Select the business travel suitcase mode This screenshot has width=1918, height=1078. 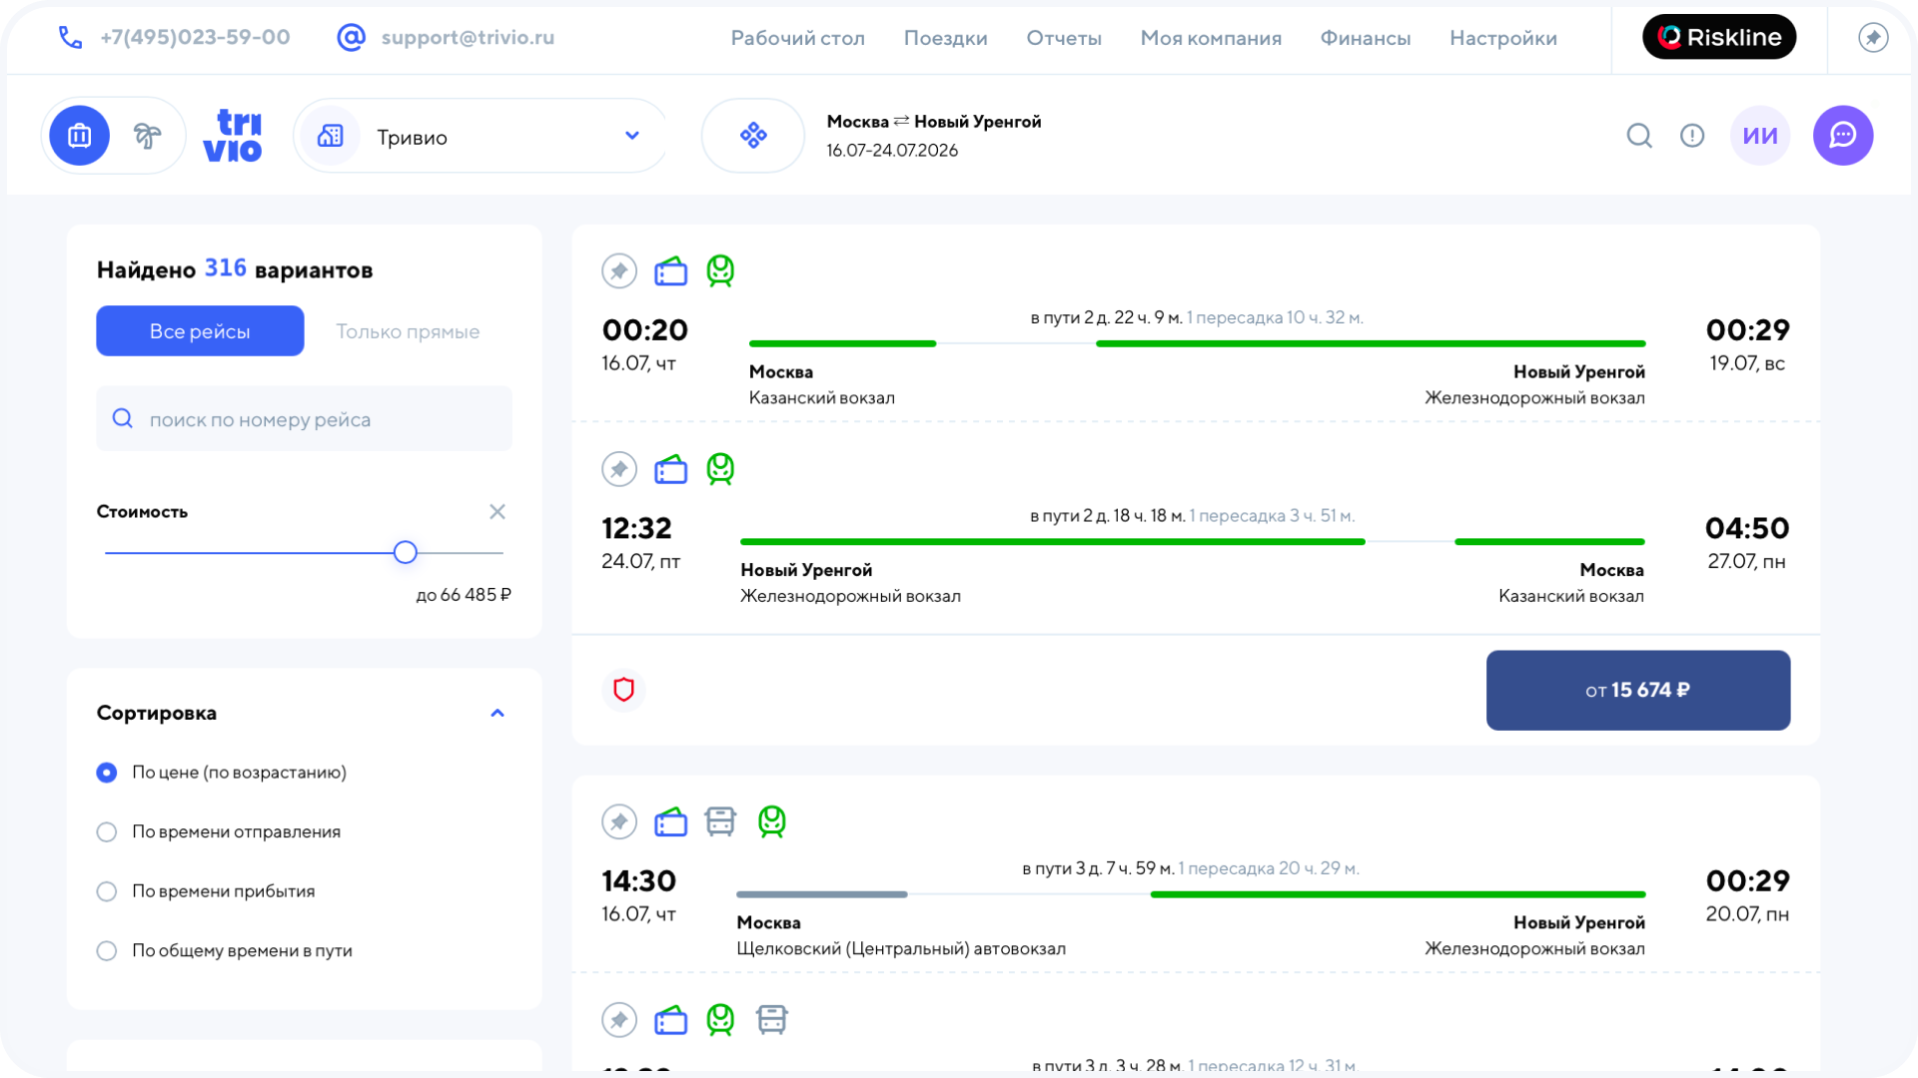point(80,136)
